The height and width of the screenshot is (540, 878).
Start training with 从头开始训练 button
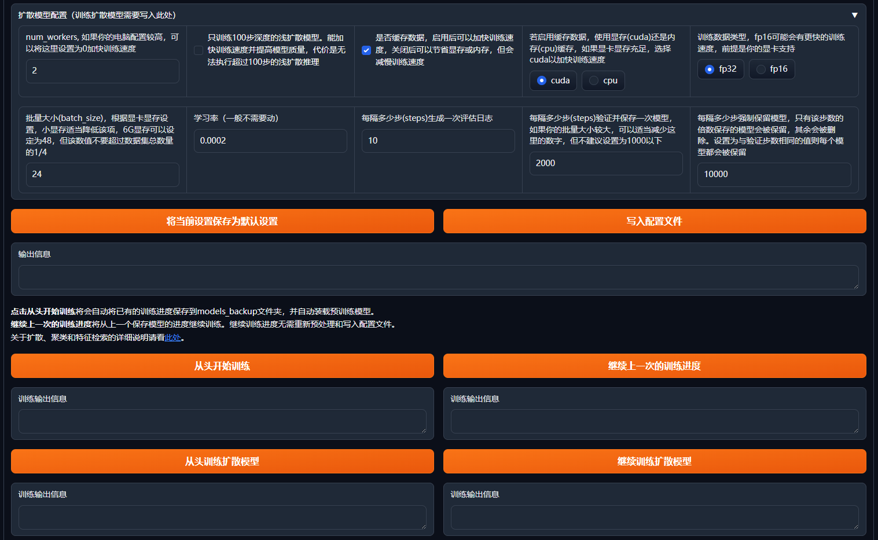coord(222,366)
